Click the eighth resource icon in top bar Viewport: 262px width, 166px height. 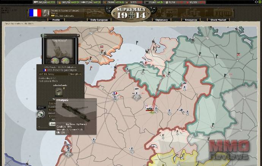pyautogui.click(x=188, y=2)
